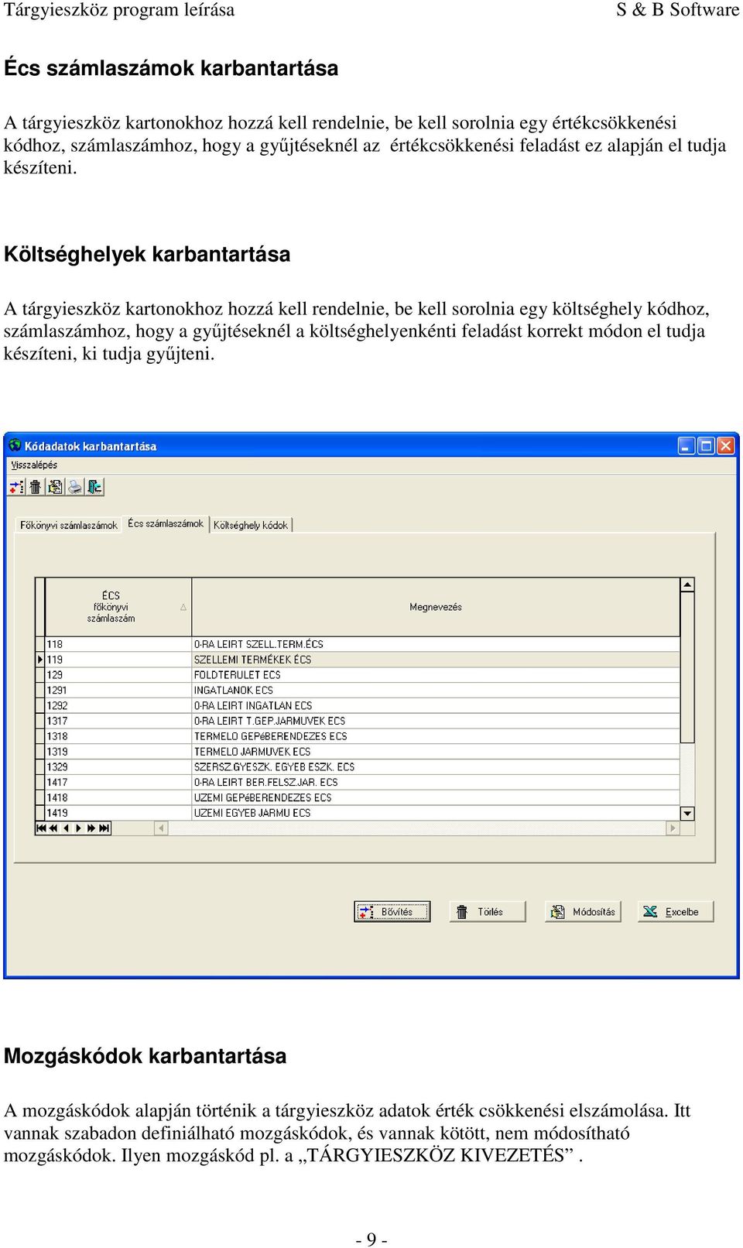The width and height of the screenshot is (743, 1248).
Task: Close the Kódadatok karbantartása window
Action: click(725, 446)
